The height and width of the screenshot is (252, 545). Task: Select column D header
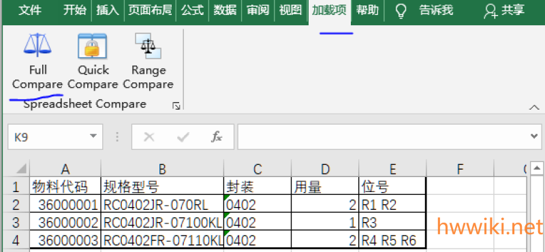325,169
